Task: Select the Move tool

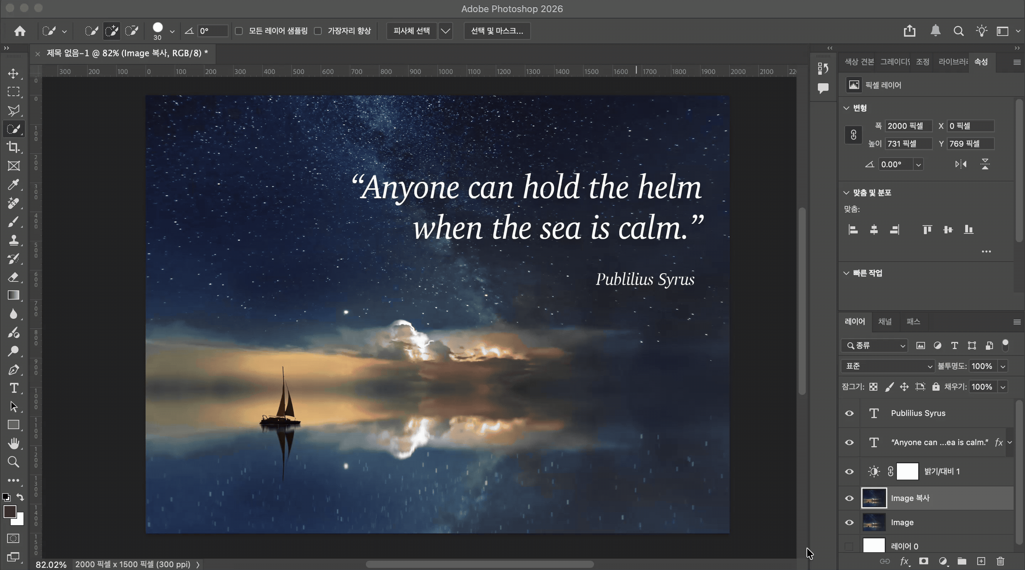Action: [14, 74]
